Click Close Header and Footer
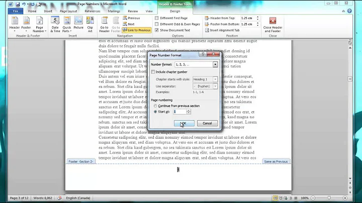362x203 pixels. [x=273, y=25]
